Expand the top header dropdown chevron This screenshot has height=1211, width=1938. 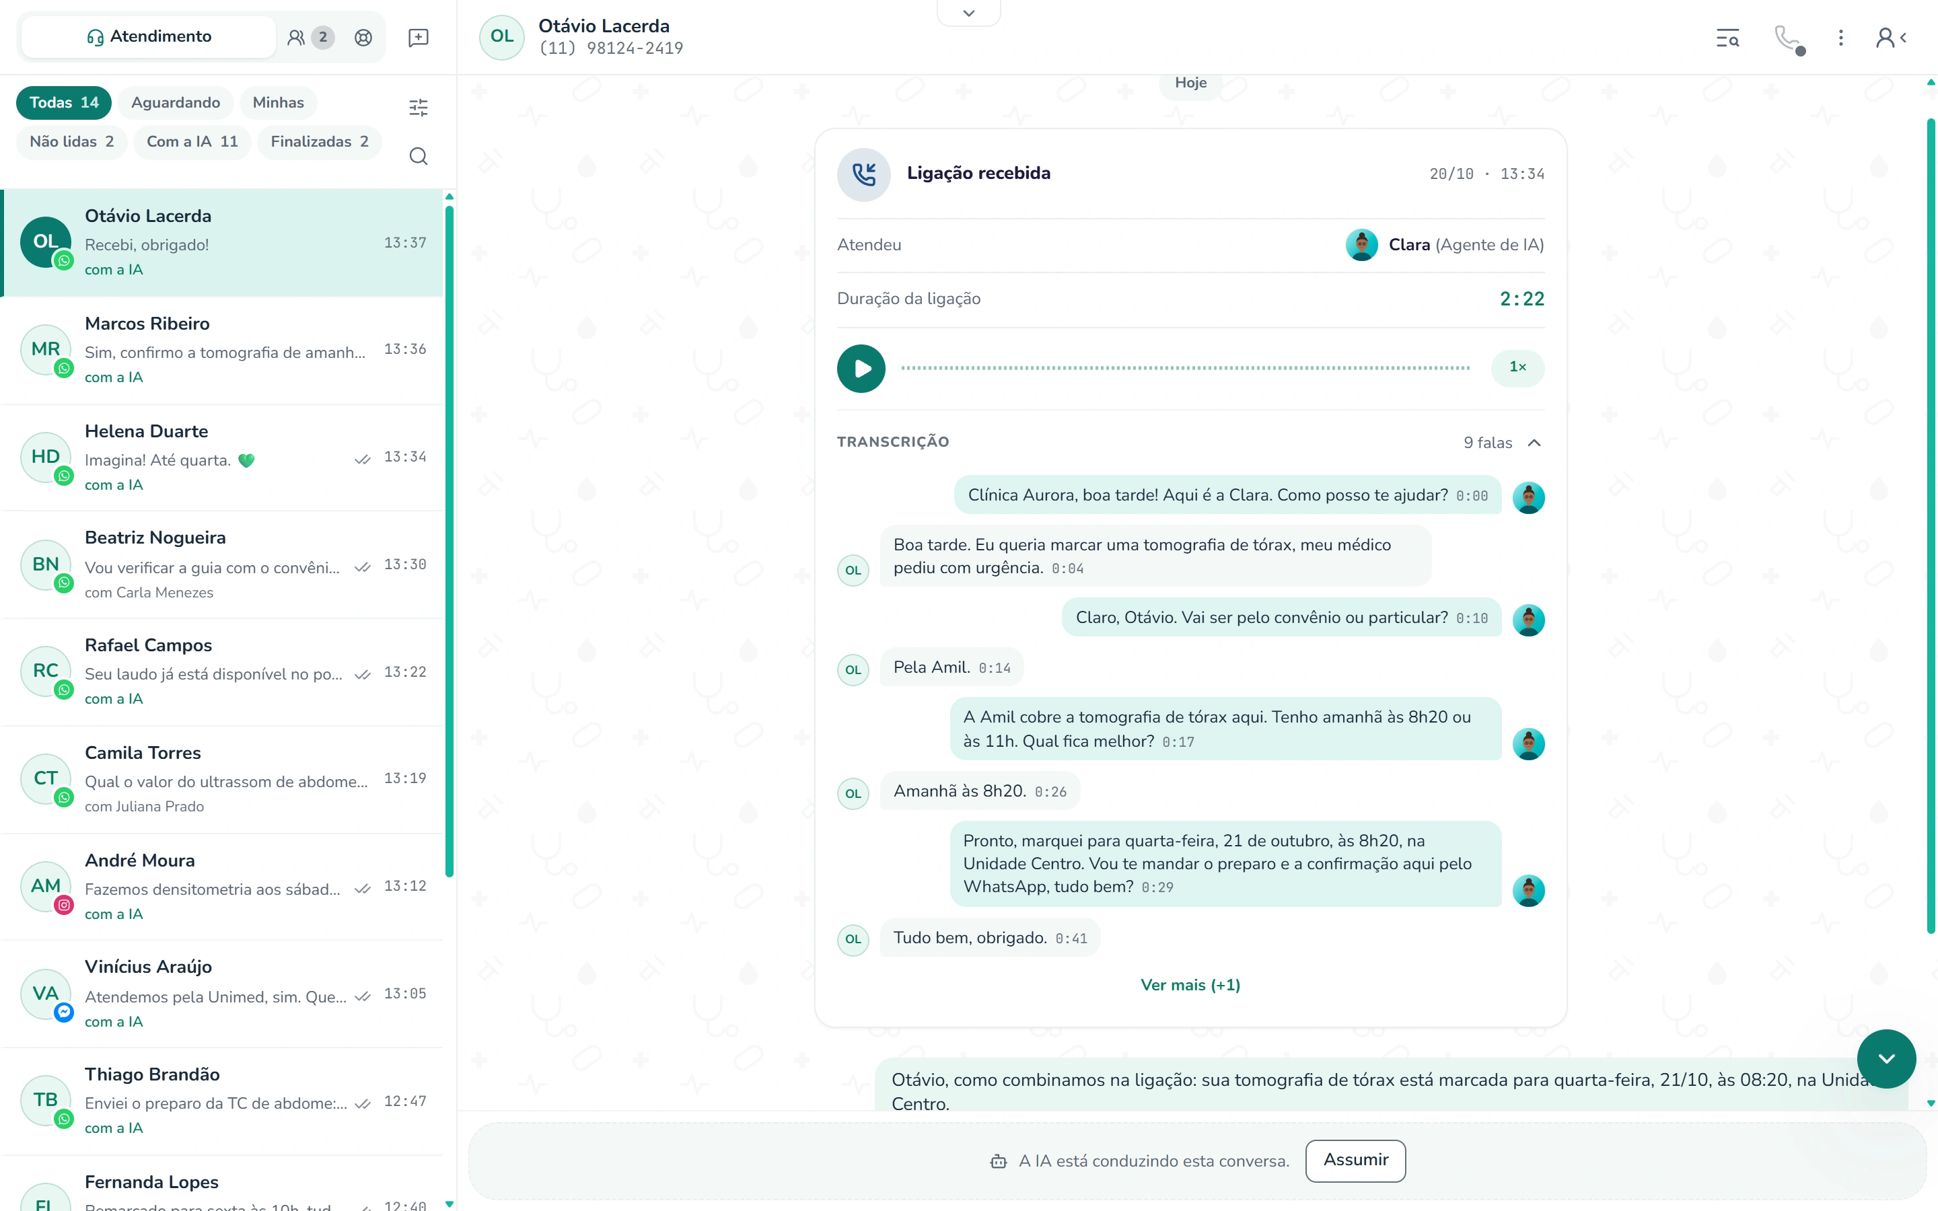[x=968, y=13]
